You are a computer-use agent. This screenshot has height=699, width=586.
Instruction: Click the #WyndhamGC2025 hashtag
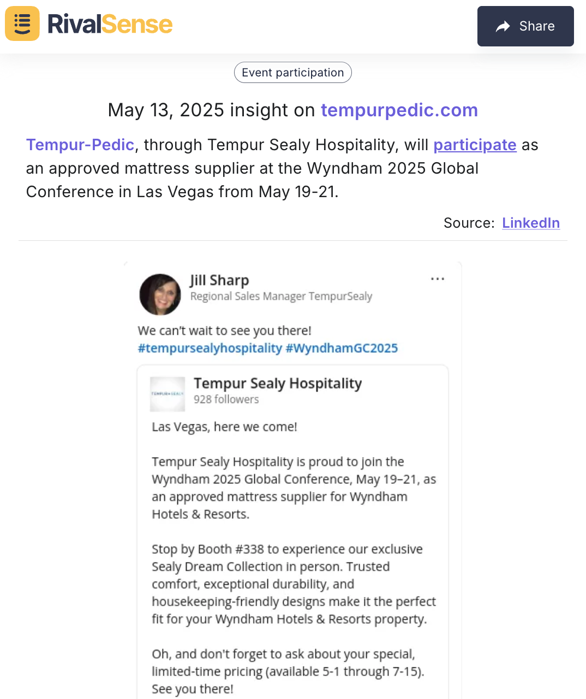[342, 348]
